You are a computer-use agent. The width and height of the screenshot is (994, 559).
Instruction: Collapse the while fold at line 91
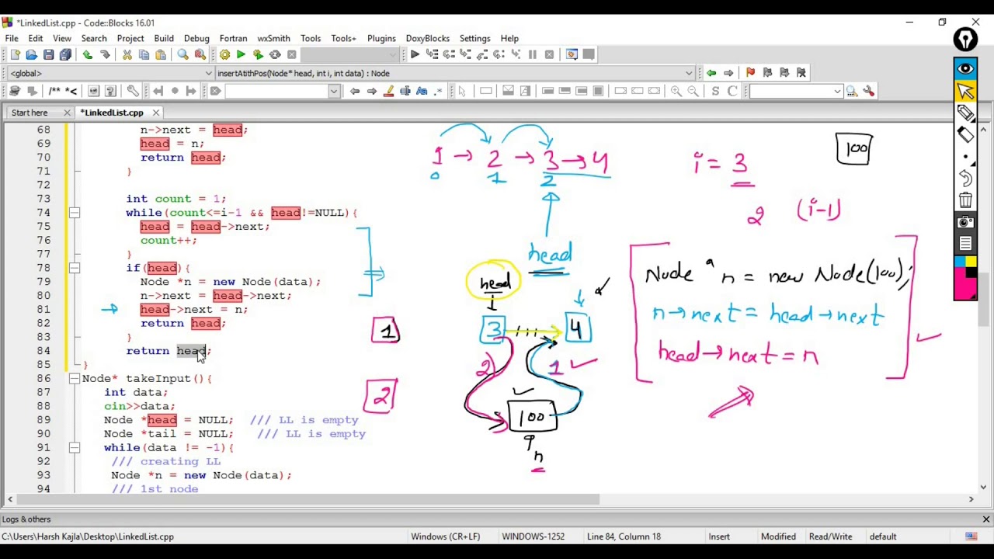pos(74,448)
